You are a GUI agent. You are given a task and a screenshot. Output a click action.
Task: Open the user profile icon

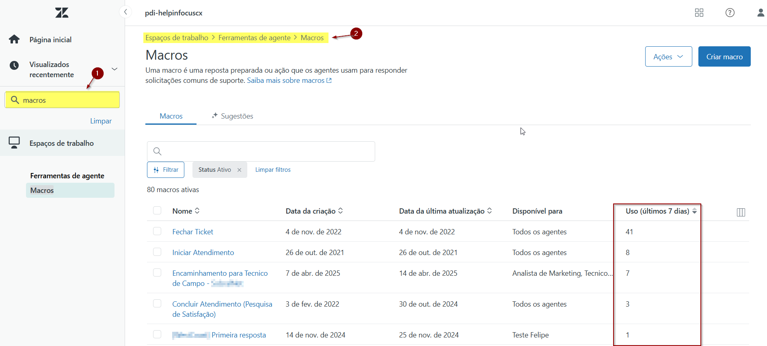(761, 13)
